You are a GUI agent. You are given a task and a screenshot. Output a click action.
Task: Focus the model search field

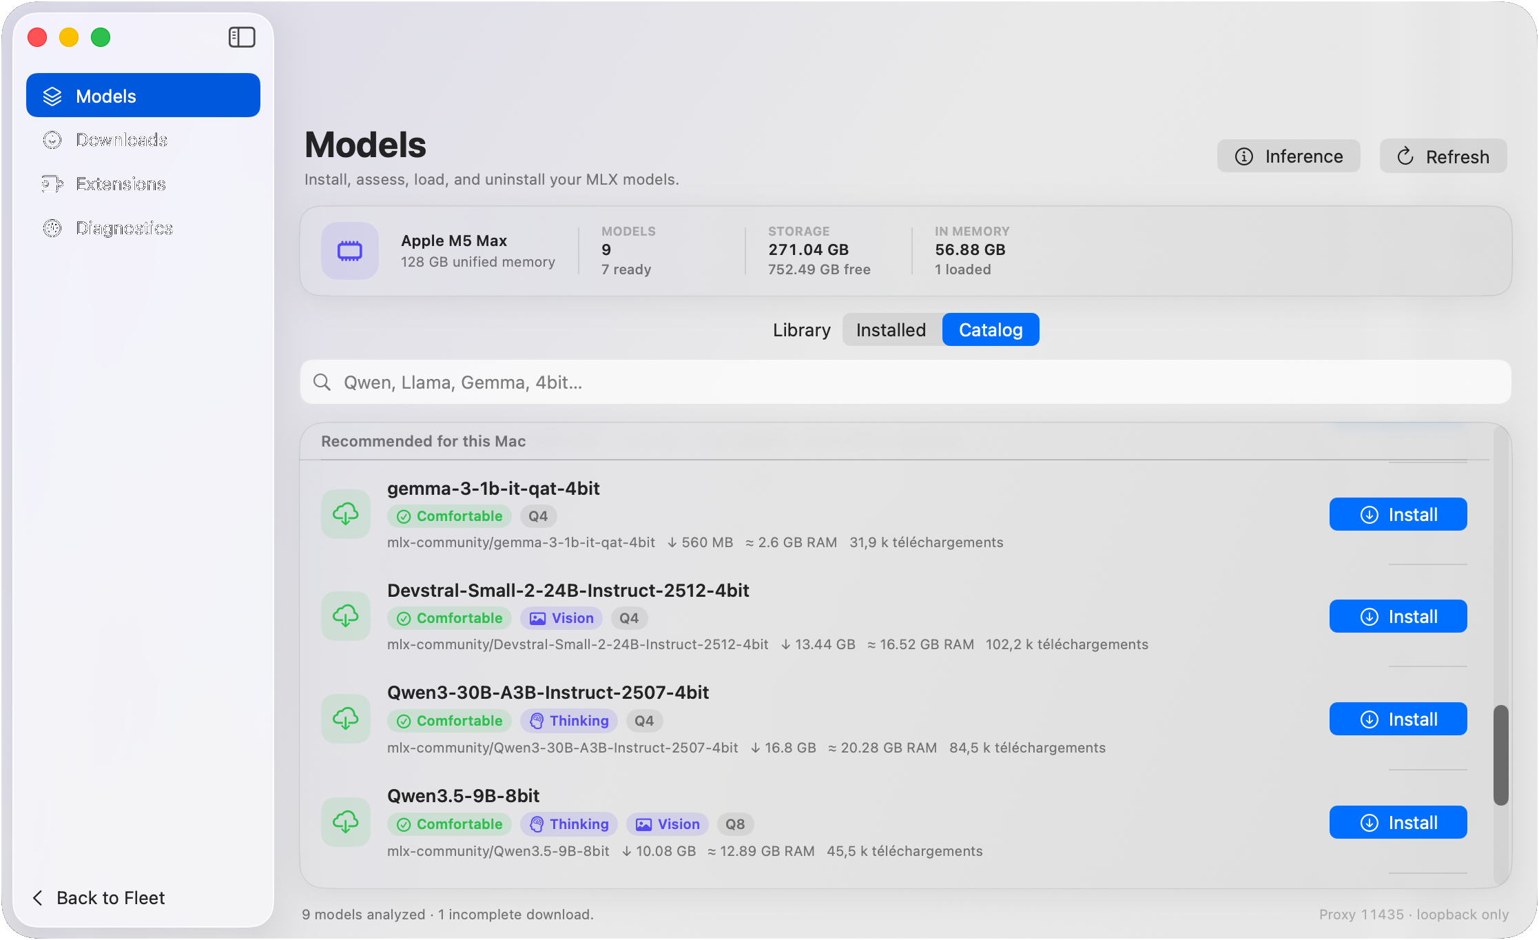[905, 382]
